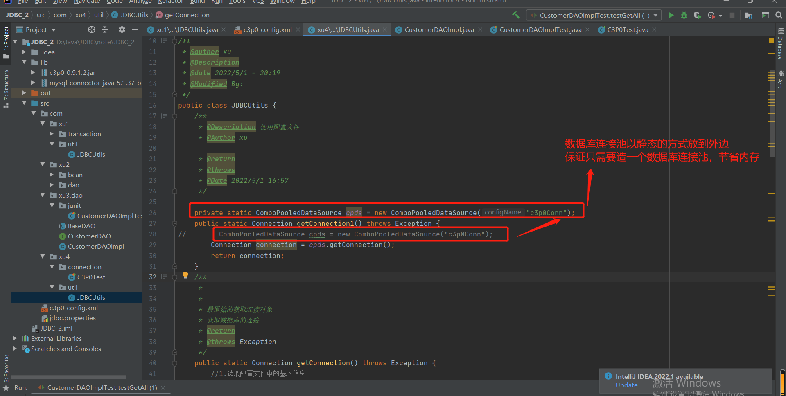Screen dimensions: 786x396
Task: Click the Build project hammer icon
Action: (516, 15)
